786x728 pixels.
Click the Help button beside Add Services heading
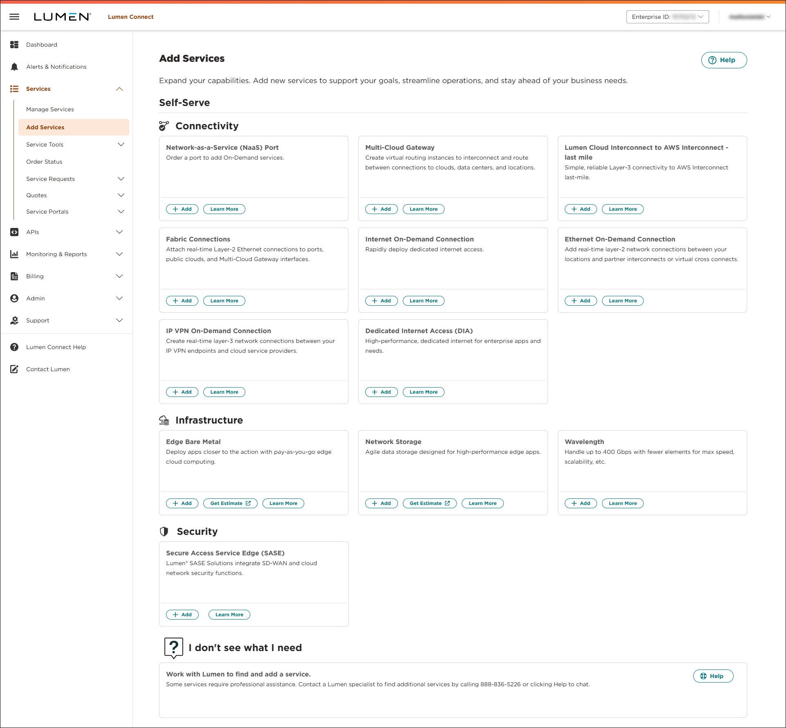[724, 60]
